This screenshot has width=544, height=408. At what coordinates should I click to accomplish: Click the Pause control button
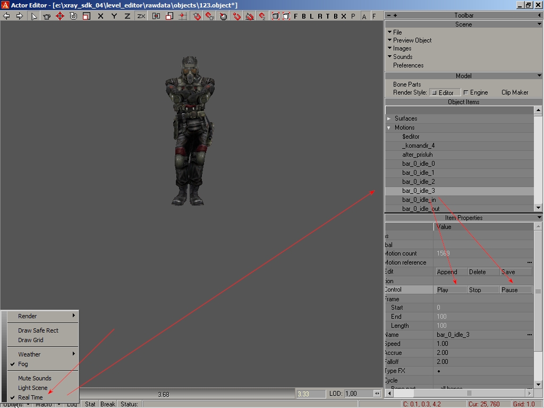point(515,290)
